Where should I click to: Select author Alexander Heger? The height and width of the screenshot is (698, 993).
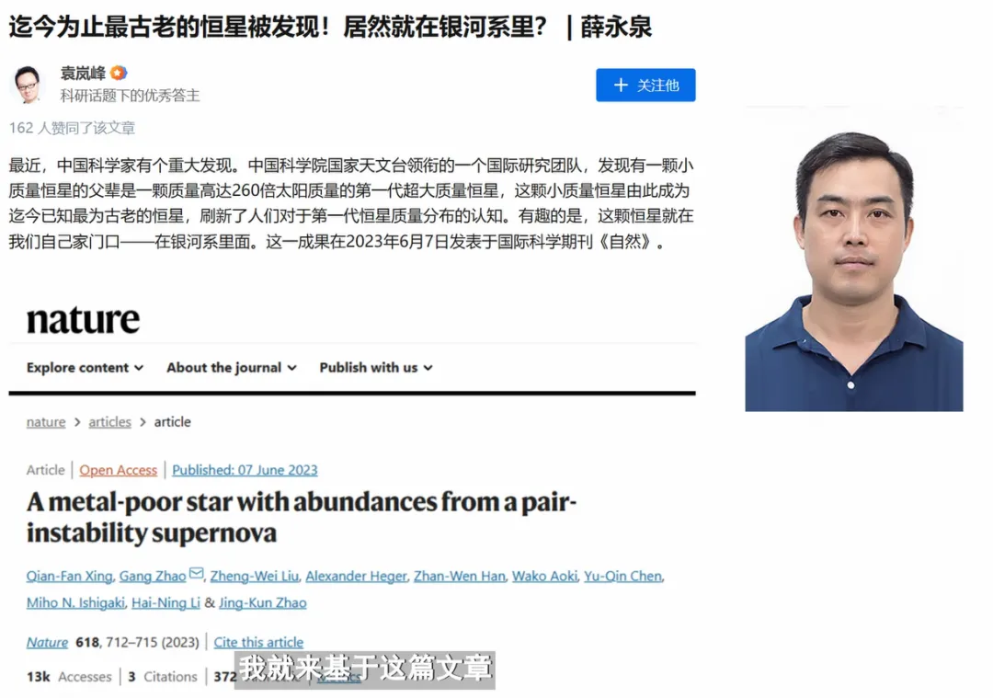coord(356,577)
